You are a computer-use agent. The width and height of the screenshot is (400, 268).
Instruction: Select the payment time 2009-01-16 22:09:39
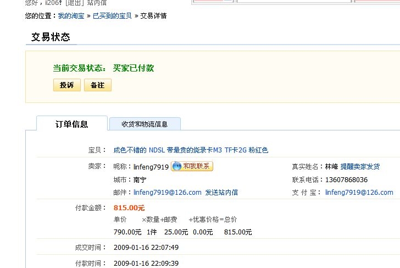coord(146,263)
